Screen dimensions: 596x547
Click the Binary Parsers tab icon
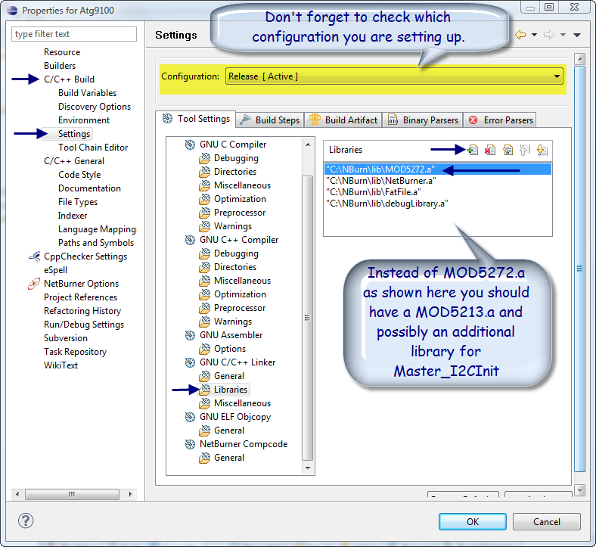coord(393,120)
